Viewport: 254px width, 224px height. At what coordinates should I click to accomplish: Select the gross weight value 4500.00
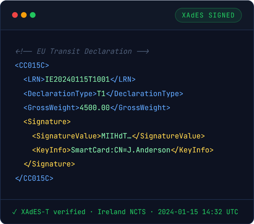95,108
